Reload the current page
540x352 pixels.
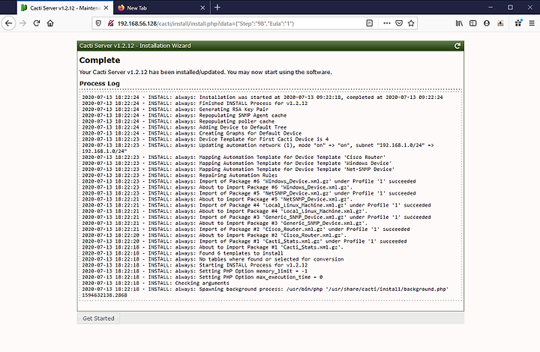click(x=37, y=23)
